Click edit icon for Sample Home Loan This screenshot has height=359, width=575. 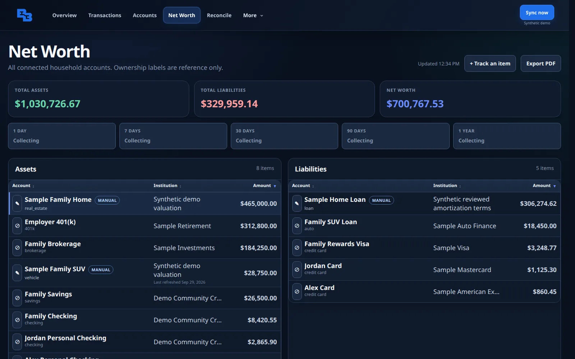pyautogui.click(x=297, y=204)
